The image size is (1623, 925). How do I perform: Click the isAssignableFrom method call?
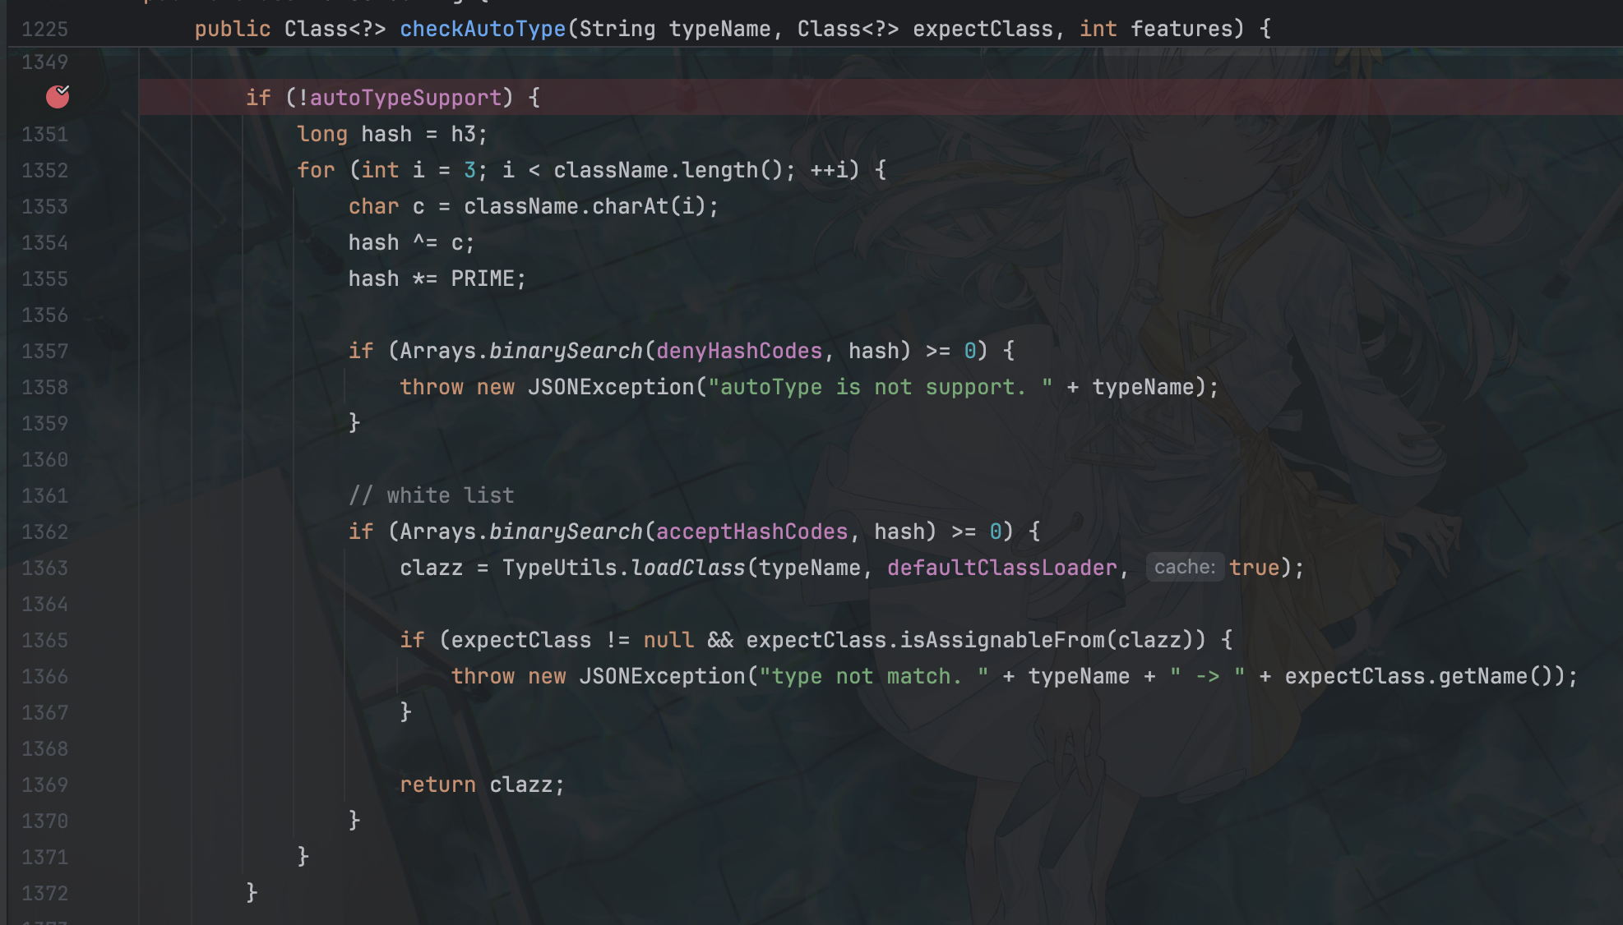pyautogui.click(x=1002, y=640)
